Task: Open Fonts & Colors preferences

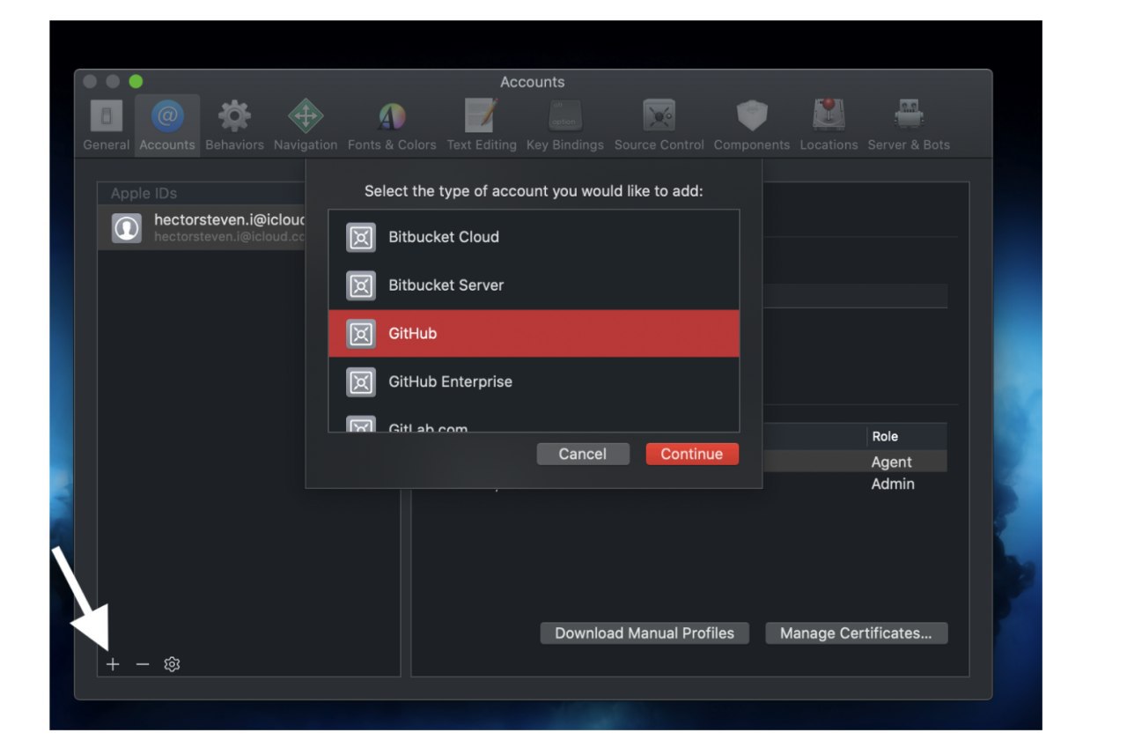Action: point(392,126)
